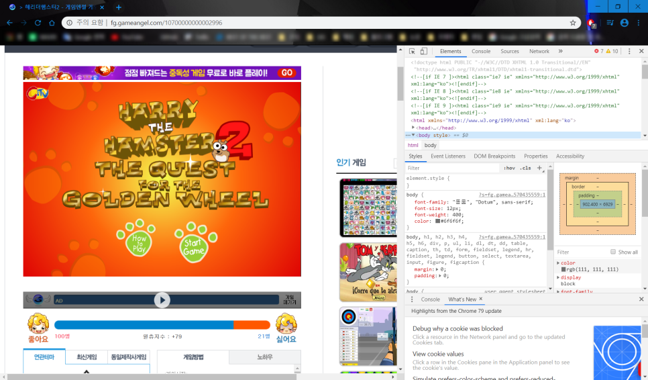The width and height of the screenshot is (648, 380).
Task: Switch to the Elements DevTools tab
Action: point(451,51)
